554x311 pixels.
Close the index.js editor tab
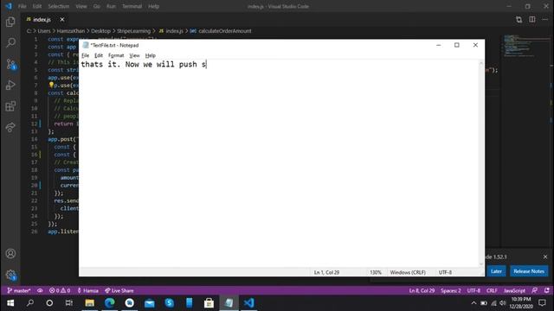pos(62,19)
